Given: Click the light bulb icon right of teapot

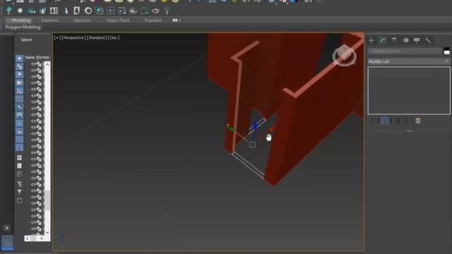Looking at the screenshot, I should (x=167, y=11).
